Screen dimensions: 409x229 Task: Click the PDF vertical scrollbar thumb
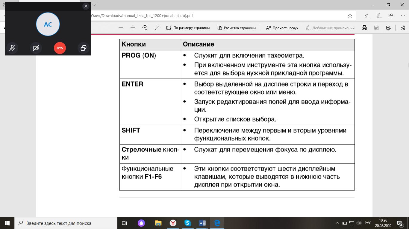click(408, 65)
